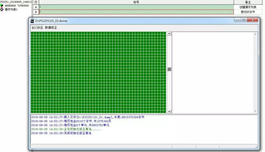Image resolution: width=265 pixels, height=152 pixels.
Task: Open the ECC状态 menu
Action: coord(37,27)
